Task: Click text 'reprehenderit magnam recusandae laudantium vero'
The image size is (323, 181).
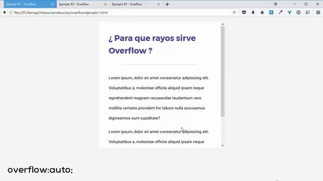Action: coord(155,98)
